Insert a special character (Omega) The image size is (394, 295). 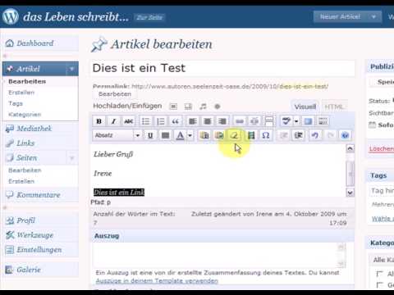click(x=265, y=135)
